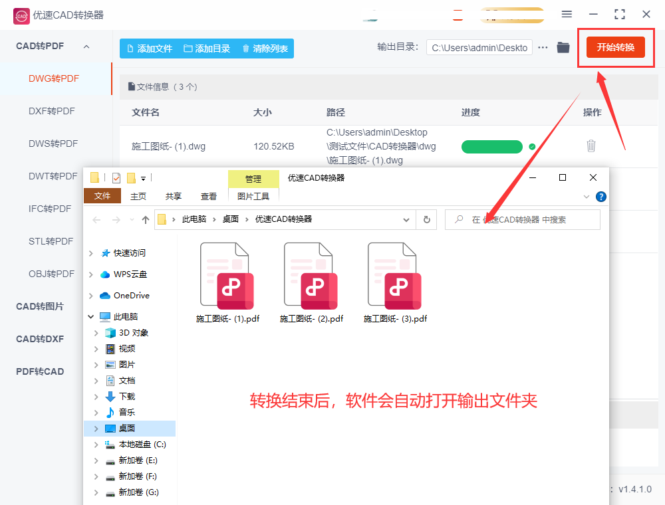Switch to 主页 ribbon tab

click(x=138, y=196)
